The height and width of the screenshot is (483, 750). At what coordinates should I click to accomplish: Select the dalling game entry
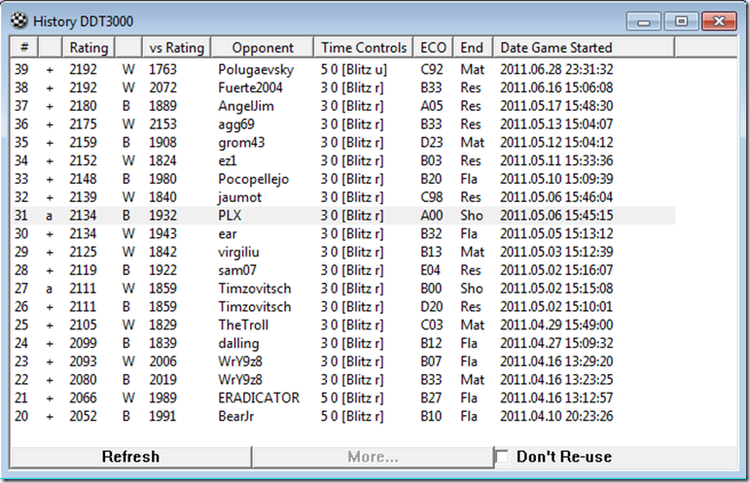pos(343,343)
